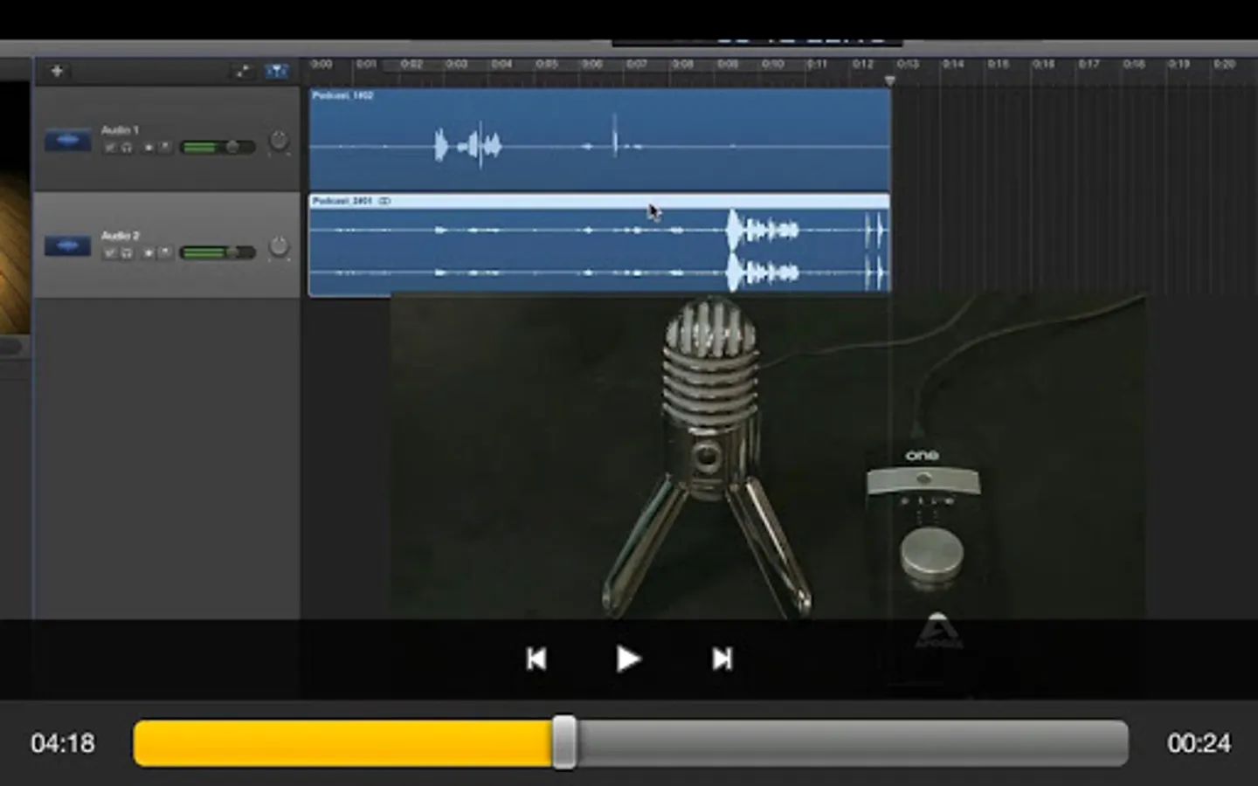Image resolution: width=1258 pixels, height=786 pixels.
Task: Click the playhead marker on ruler
Action: click(889, 80)
